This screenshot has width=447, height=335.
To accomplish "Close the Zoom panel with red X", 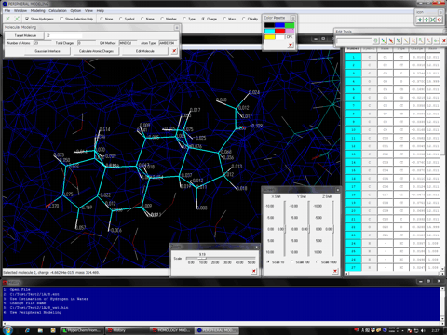I will (x=254, y=271).
